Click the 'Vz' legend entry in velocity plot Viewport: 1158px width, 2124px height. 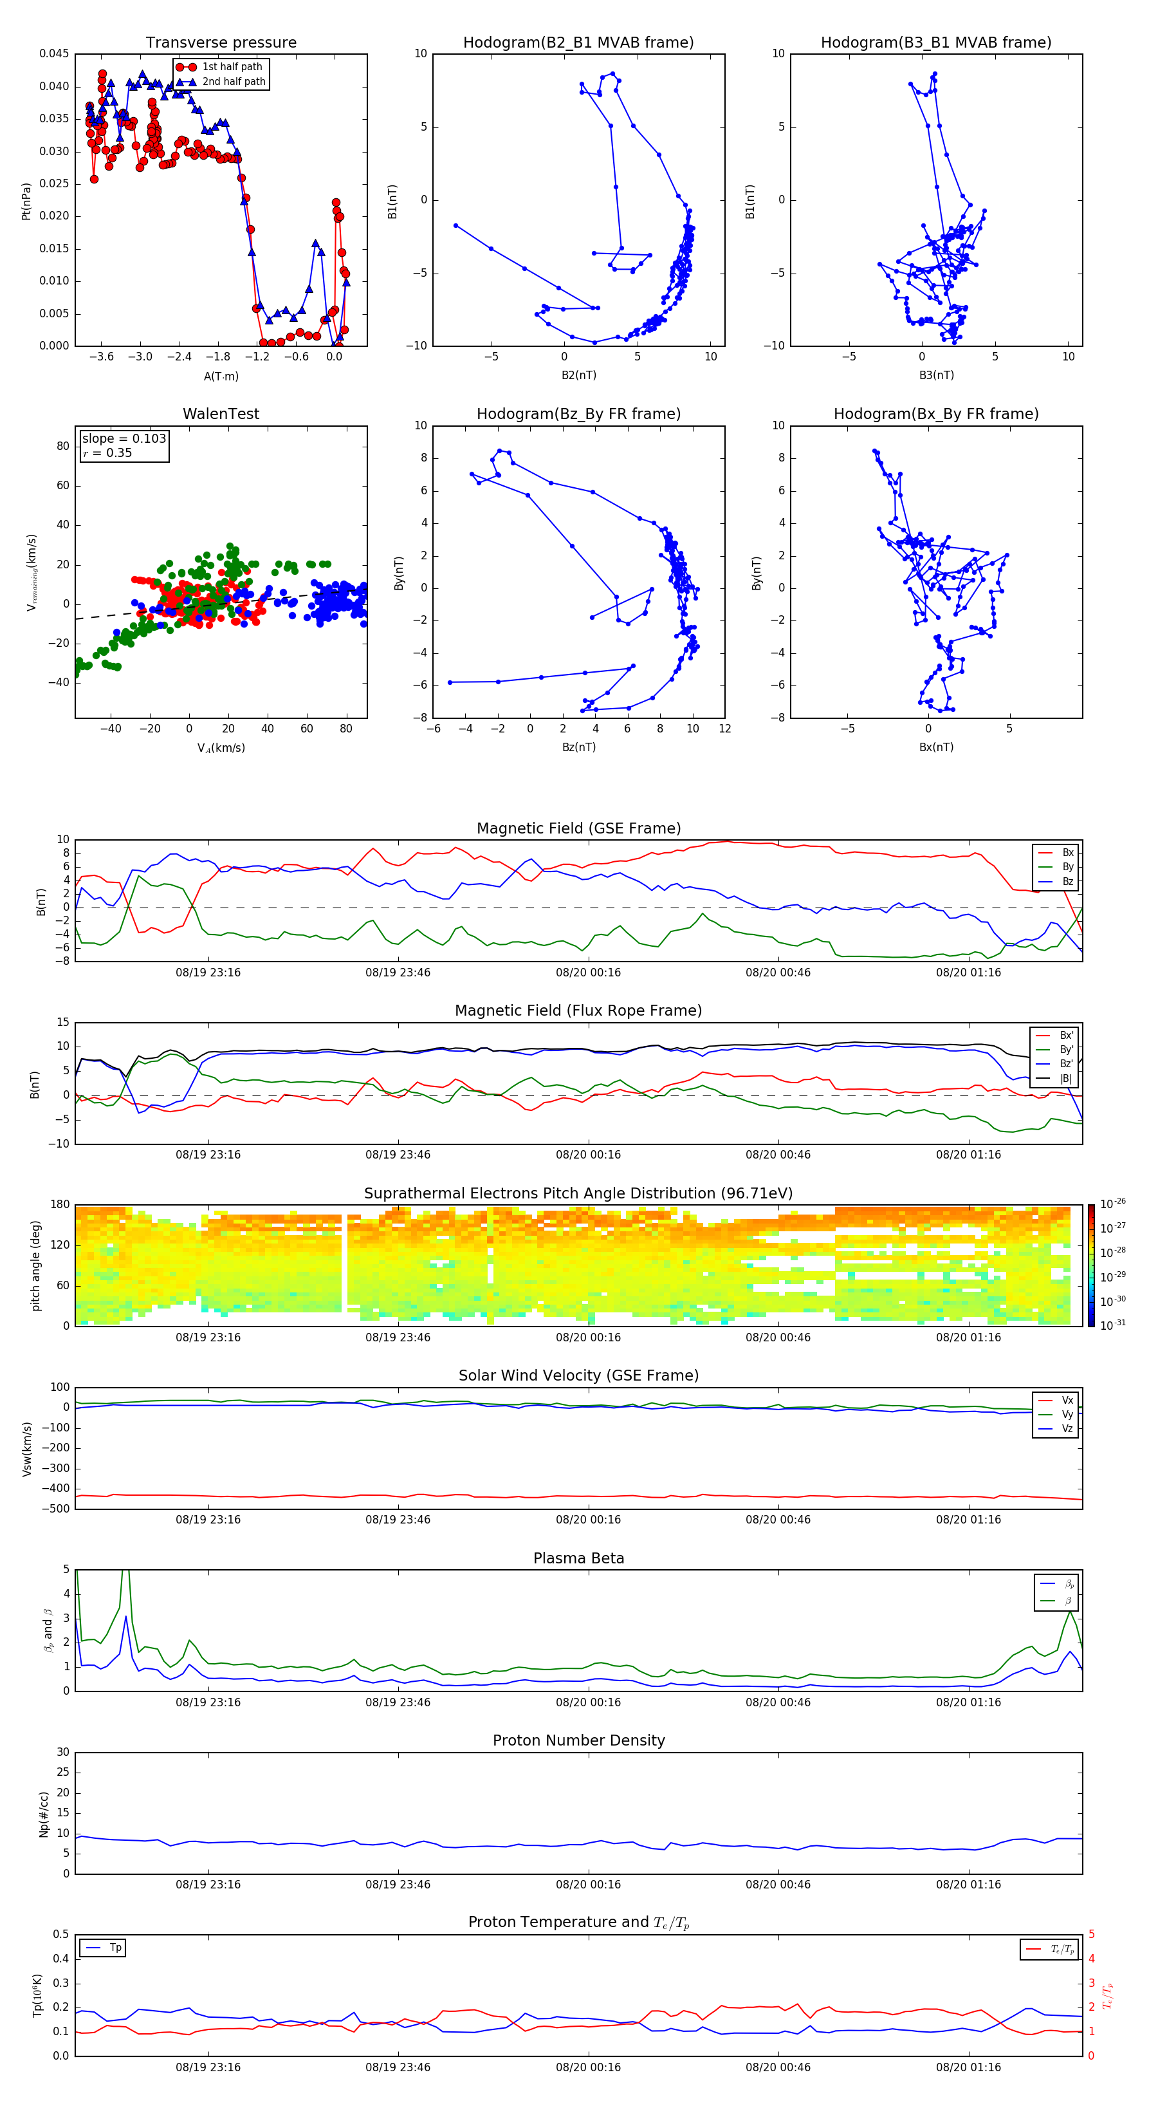point(1056,1429)
